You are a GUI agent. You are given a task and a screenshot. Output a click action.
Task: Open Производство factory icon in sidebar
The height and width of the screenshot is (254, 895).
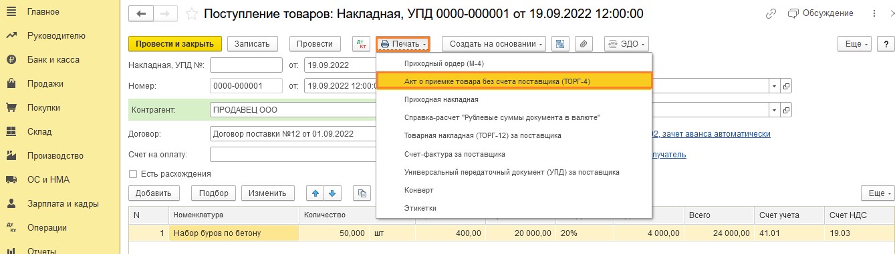click(11, 155)
